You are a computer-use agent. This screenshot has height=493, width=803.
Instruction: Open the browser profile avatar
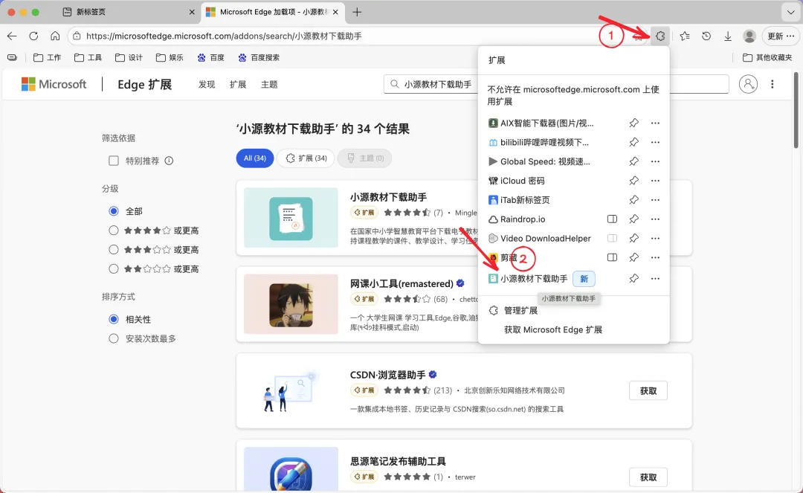[x=749, y=36]
